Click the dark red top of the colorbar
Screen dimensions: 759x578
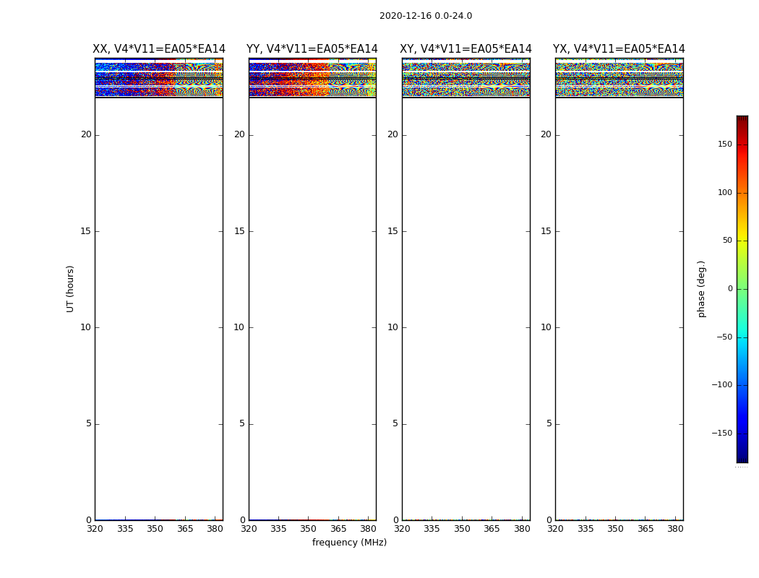(742, 118)
